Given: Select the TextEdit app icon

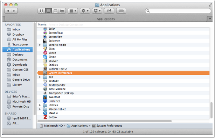Looking at the screenshot, I should [45, 81].
